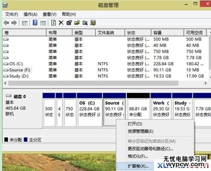Click the app icon in title bar
211x171 pixels.
pyautogui.click(x=5, y=5)
